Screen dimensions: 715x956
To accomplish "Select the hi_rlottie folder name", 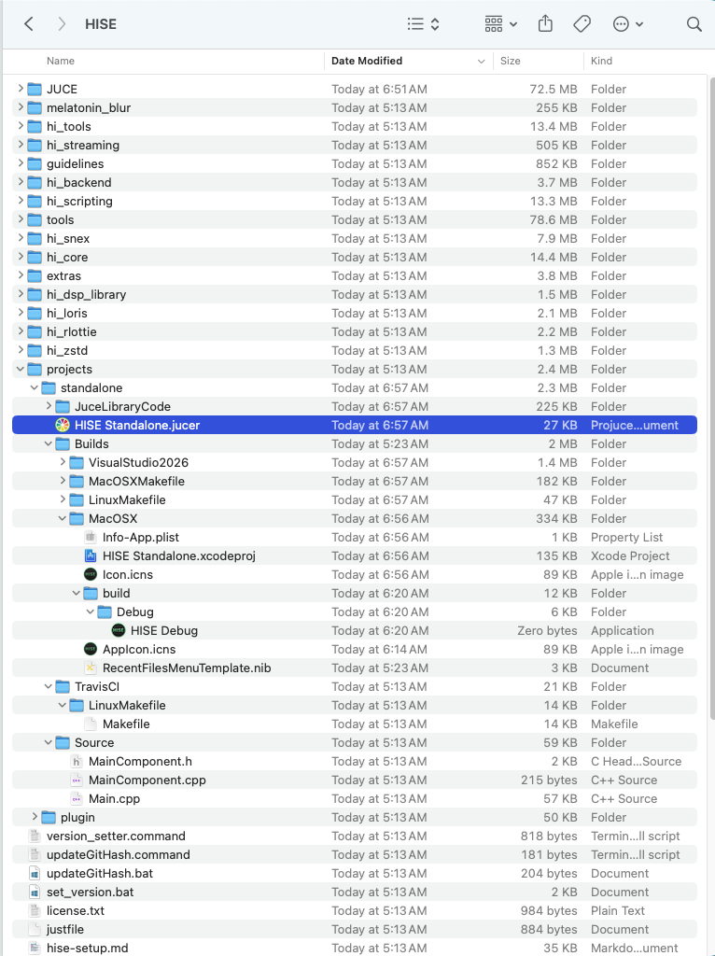I will [x=71, y=331].
